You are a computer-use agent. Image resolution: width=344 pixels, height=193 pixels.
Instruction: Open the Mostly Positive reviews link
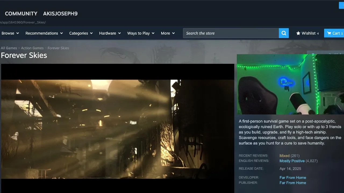[292, 161]
